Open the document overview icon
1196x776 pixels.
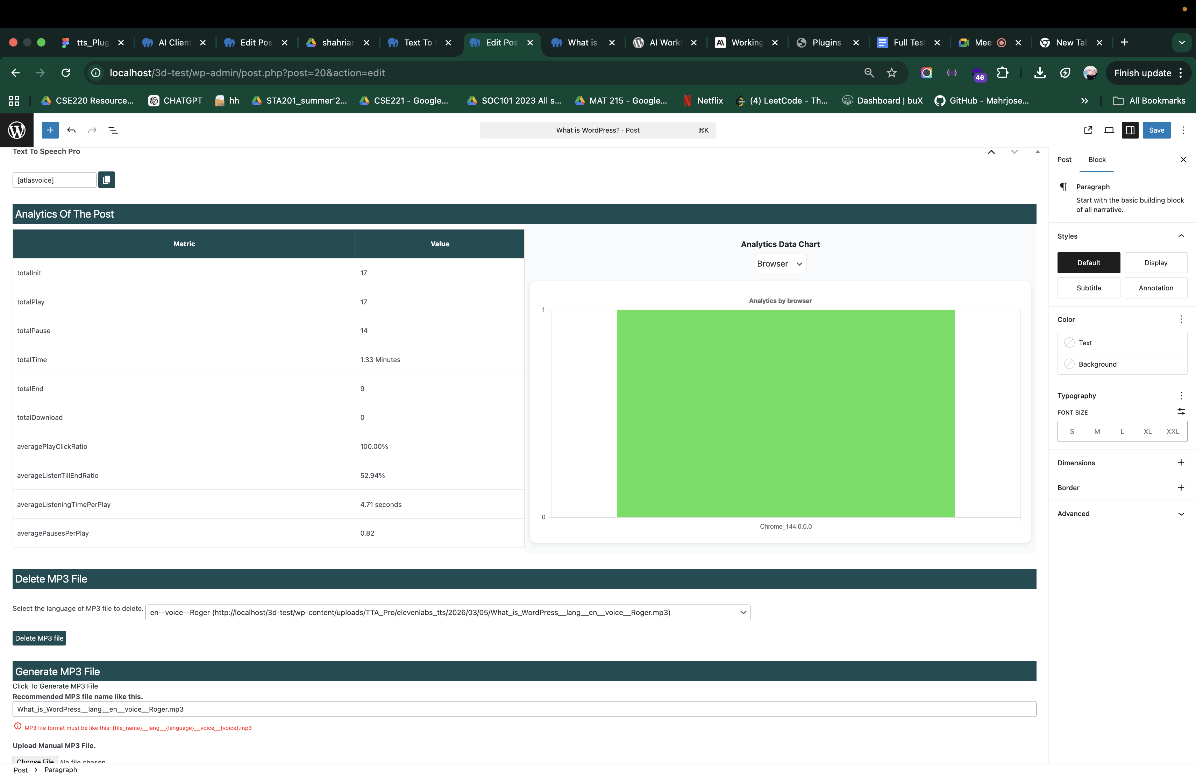pos(113,130)
